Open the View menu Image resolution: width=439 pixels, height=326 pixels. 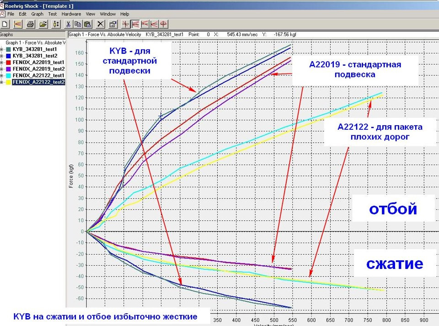[91, 14]
